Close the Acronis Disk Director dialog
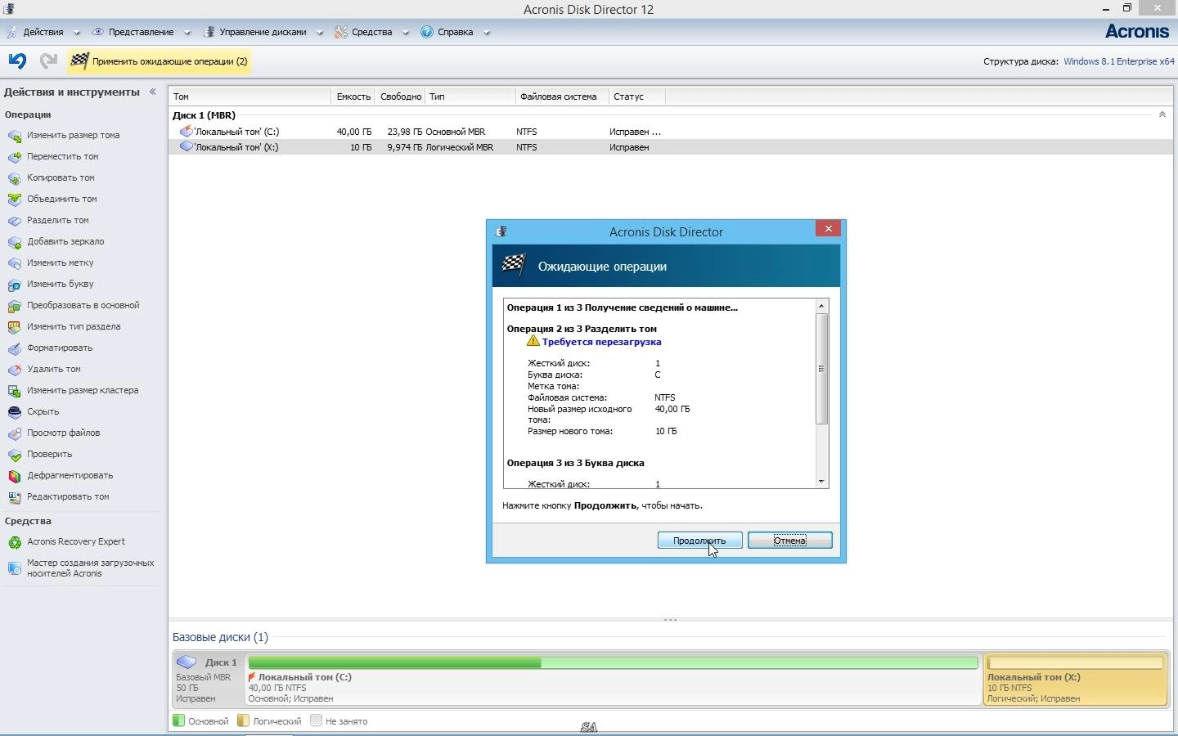1178x736 pixels. coord(829,229)
